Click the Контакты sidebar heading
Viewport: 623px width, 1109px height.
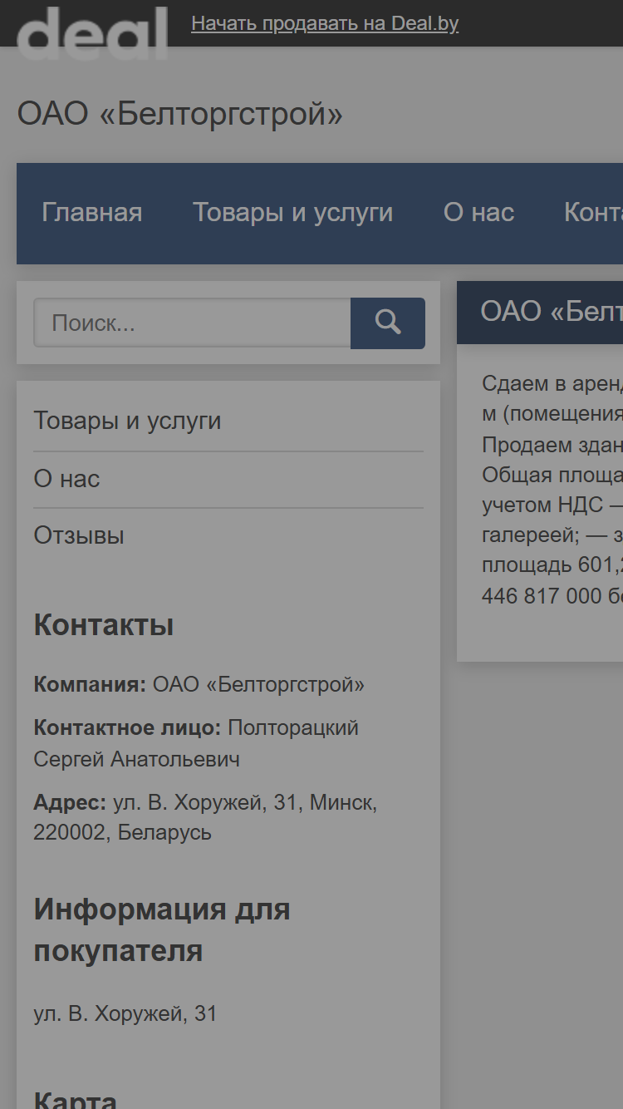[104, 625]
